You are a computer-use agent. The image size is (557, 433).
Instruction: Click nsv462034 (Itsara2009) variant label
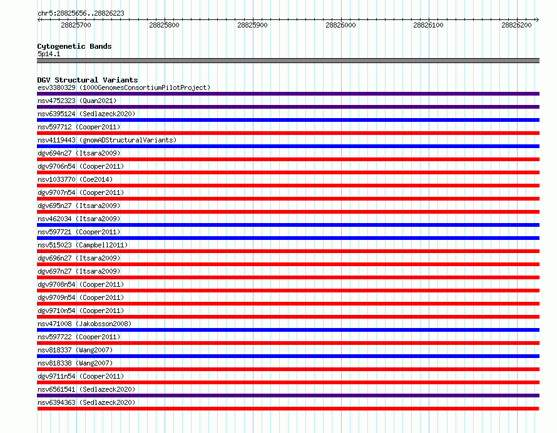point(79,219)
